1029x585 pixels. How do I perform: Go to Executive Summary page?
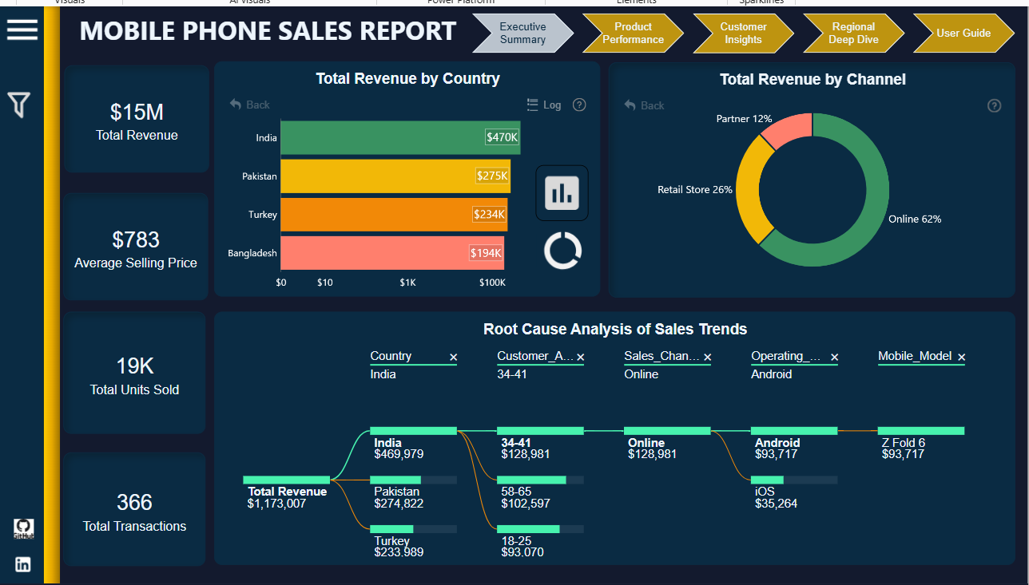pyautogui.click(x=523, y=33)
